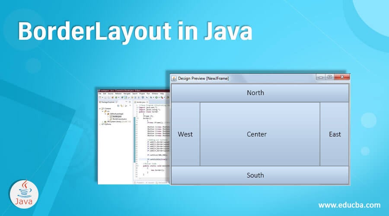Open the Edit menu in Eclipse
The height and width of the screenshot is (216, 389).
tap(105, 94)
